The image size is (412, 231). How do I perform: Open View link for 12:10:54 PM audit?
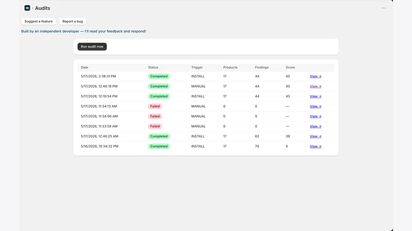[x=315, y=97]
